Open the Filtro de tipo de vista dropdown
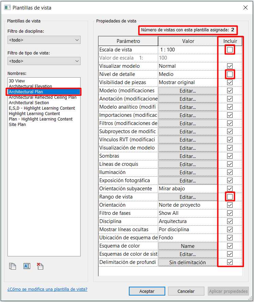This screenshot has height=302, width=254. (44, 61)
